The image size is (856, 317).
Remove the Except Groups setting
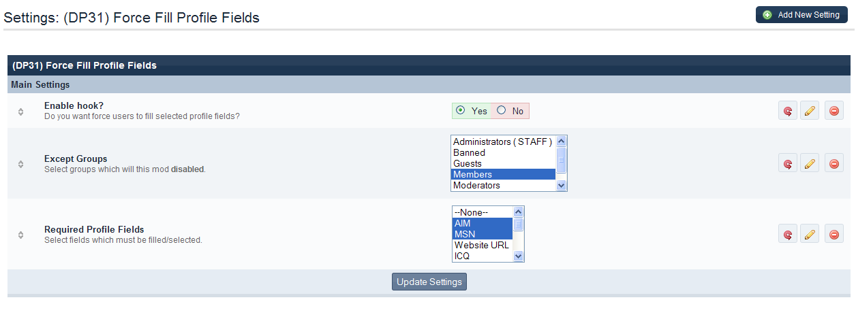click(834, 163)
